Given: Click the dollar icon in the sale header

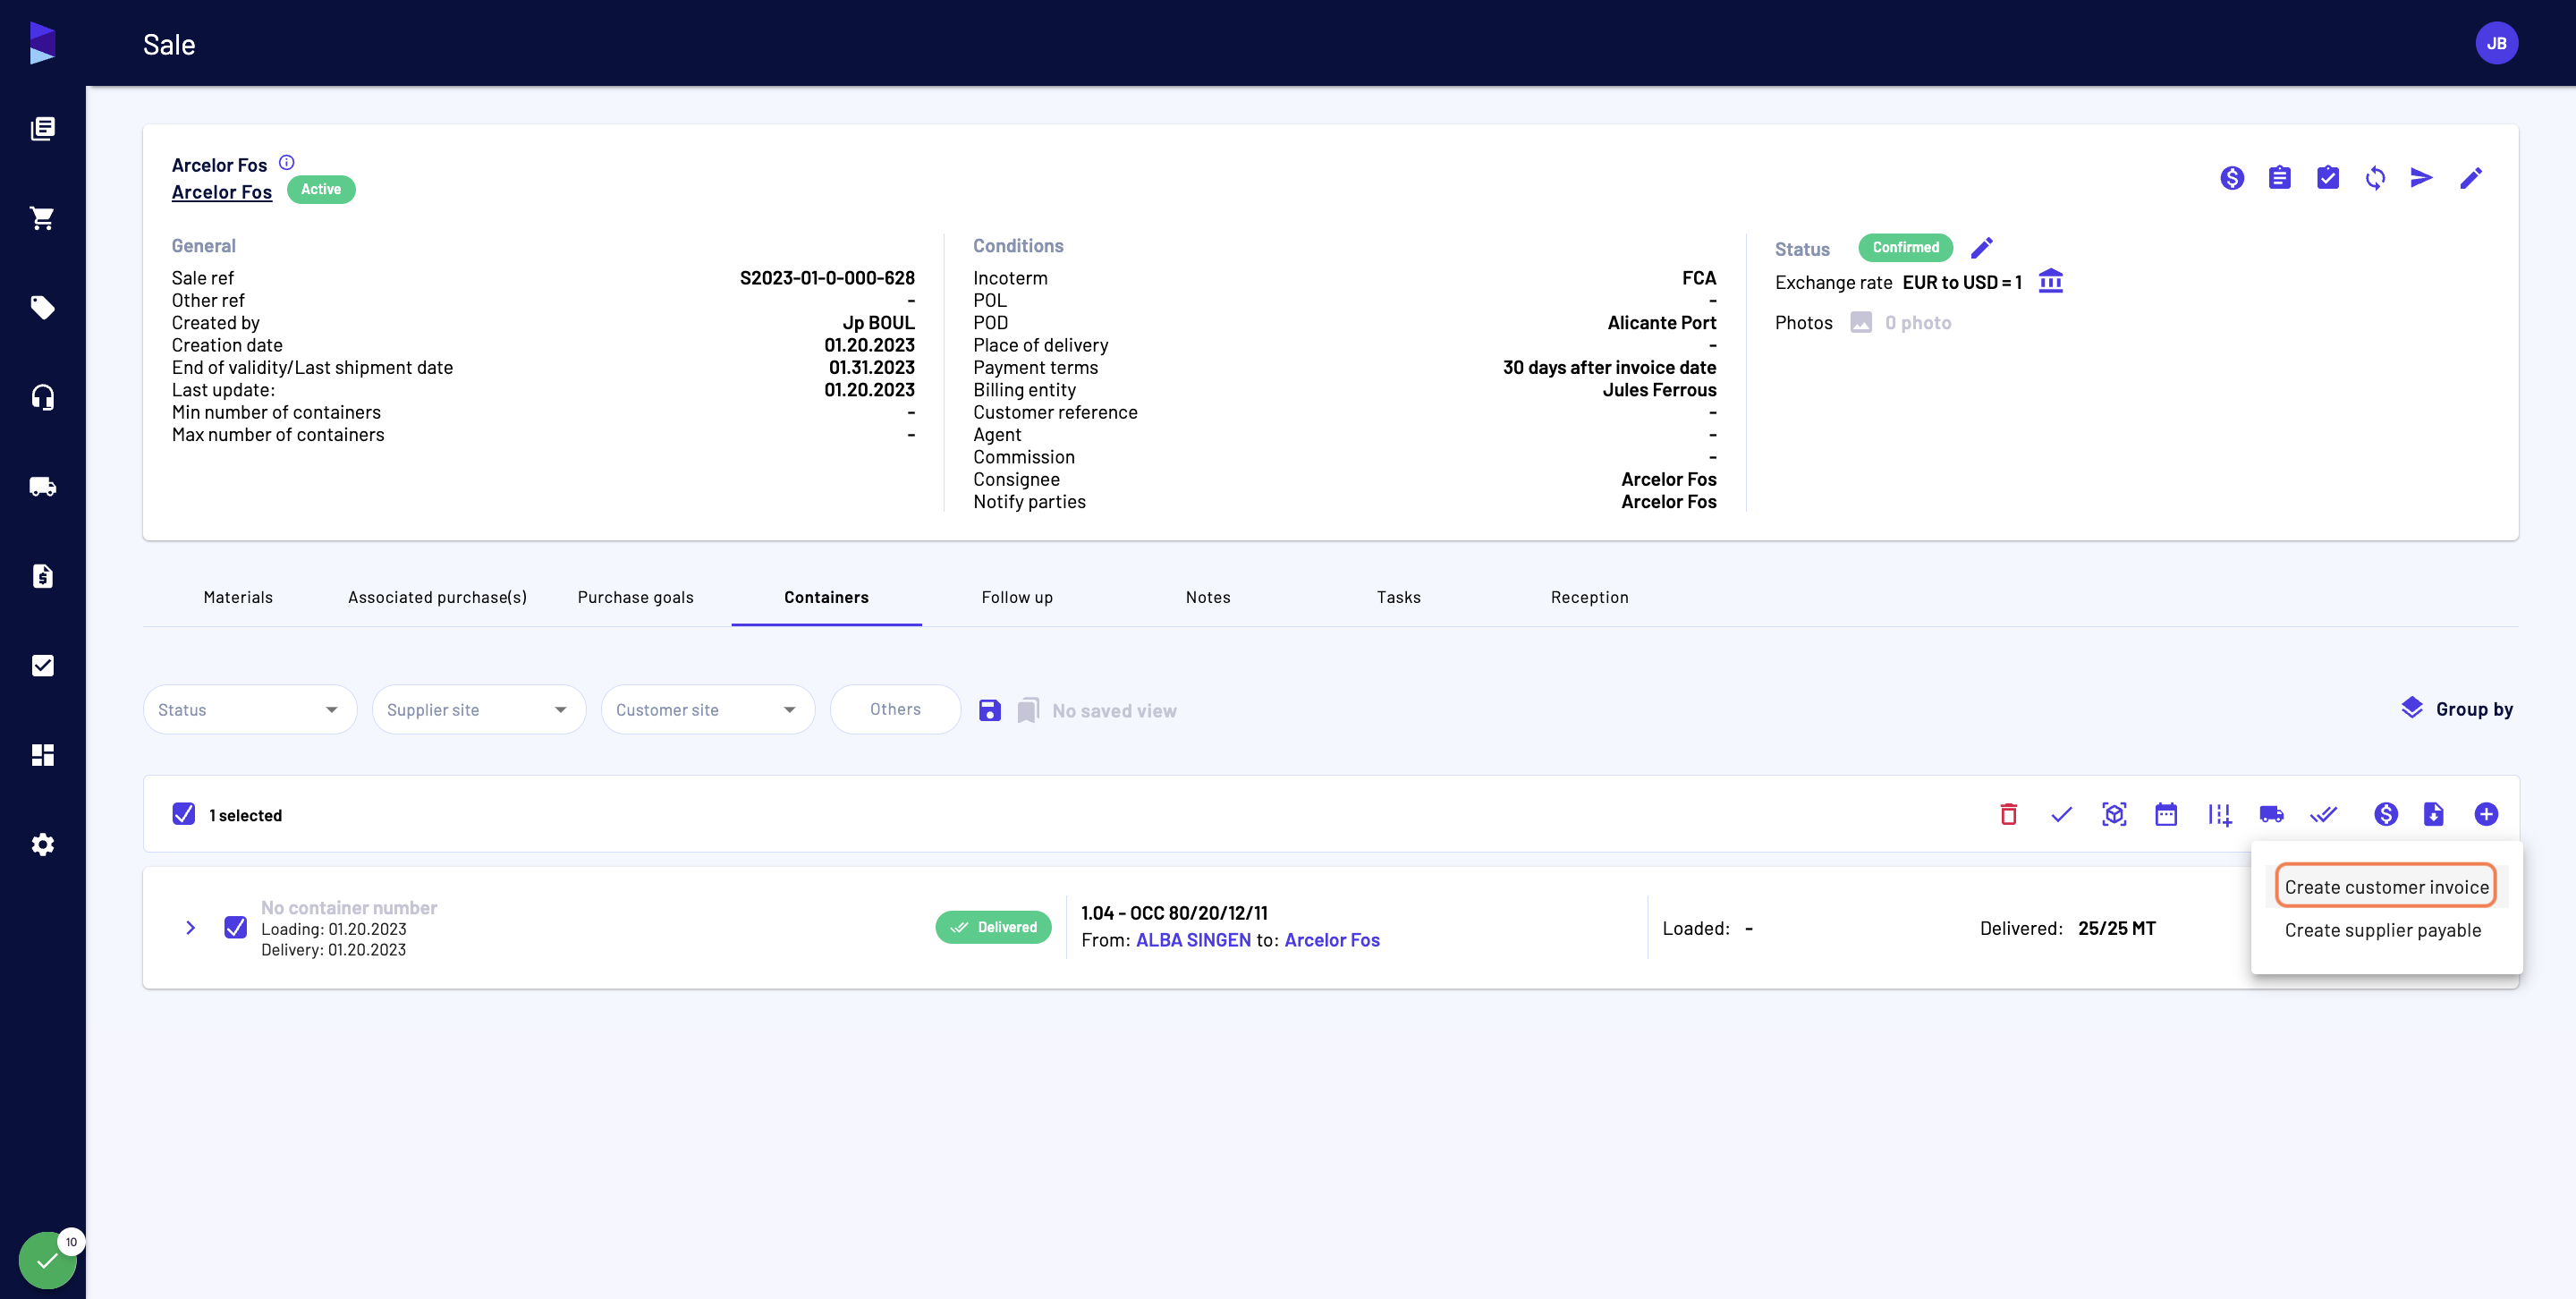Looking at the screenshot, I should click(x=2232, y=178).
